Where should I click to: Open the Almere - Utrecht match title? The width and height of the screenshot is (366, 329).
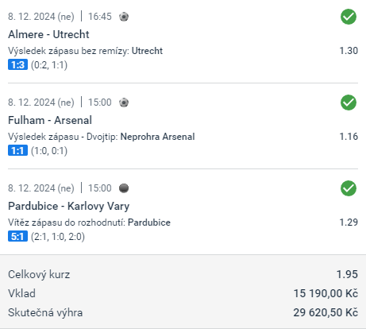click(x=48, y=34)
